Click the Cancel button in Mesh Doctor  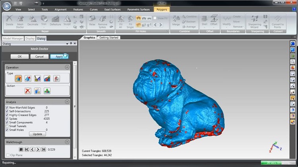tap(39, 57)
